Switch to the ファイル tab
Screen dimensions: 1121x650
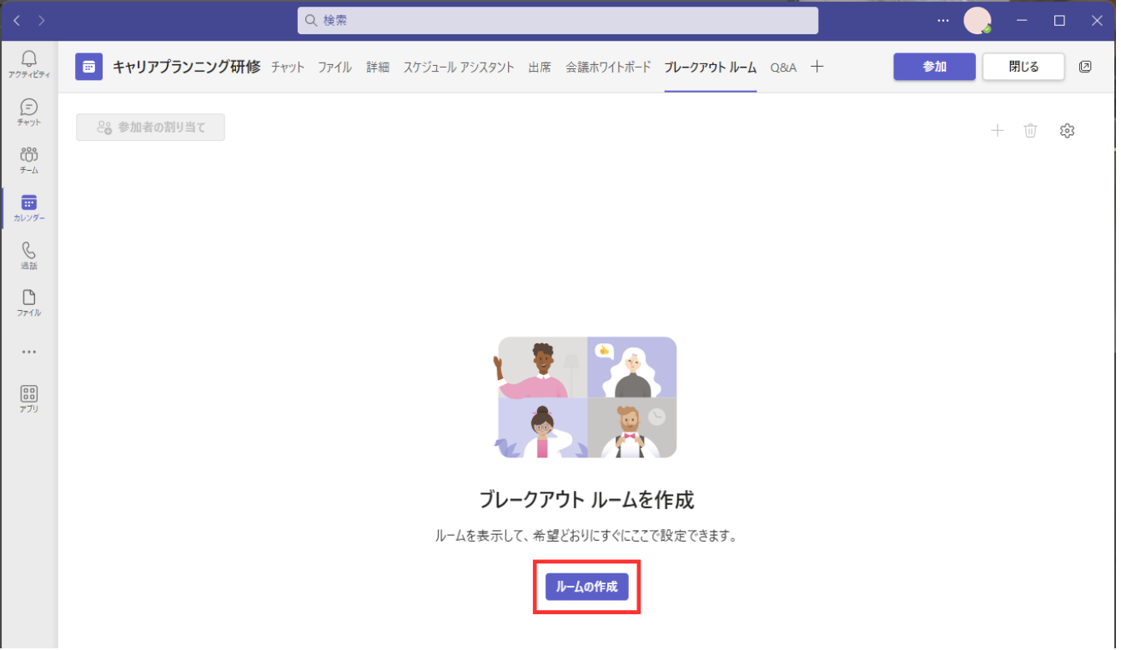coord(334,67)
